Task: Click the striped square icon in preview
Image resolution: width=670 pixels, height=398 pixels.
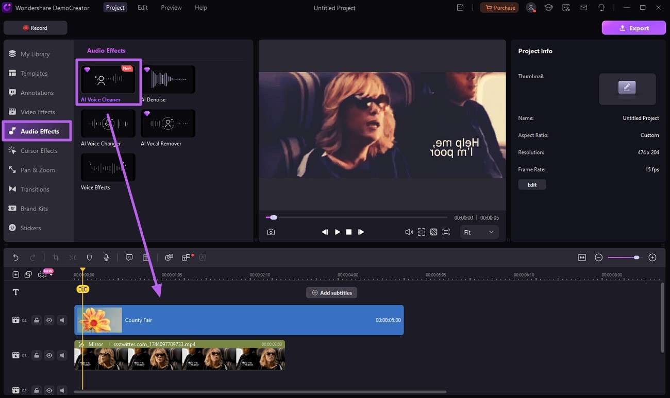Action: point(433,232)
